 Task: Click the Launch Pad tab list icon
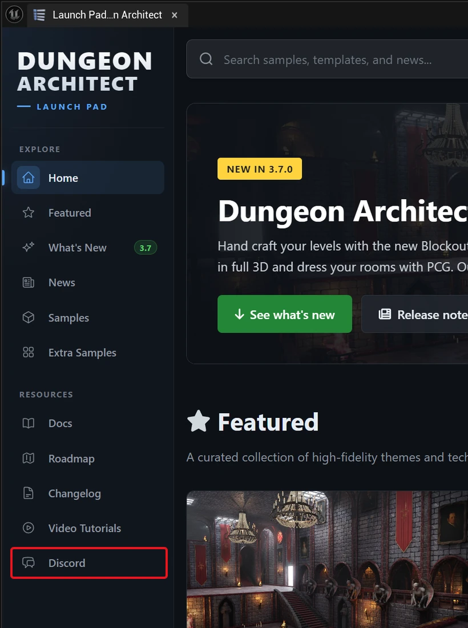(x=39, y=15)
